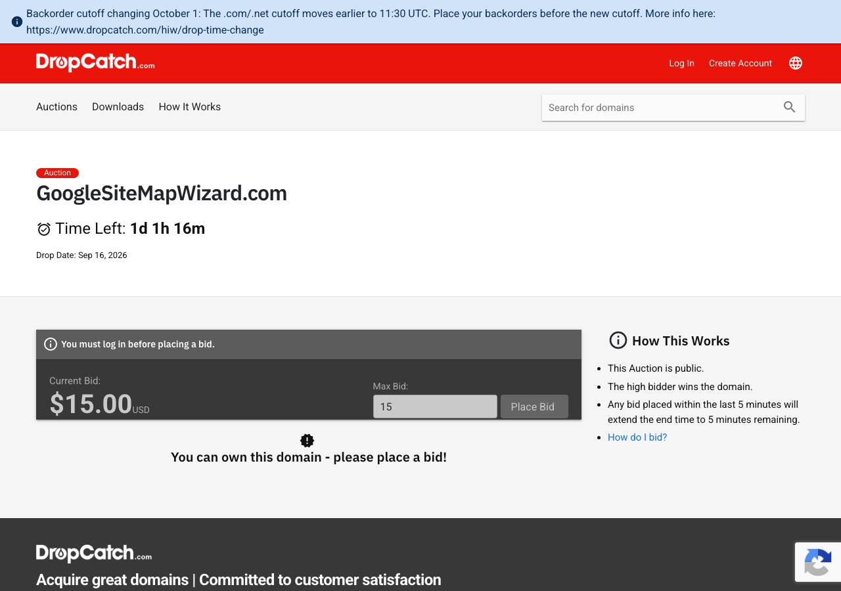Click the Drop Date: Sep 16, 2026 text

tap(81, 255)
